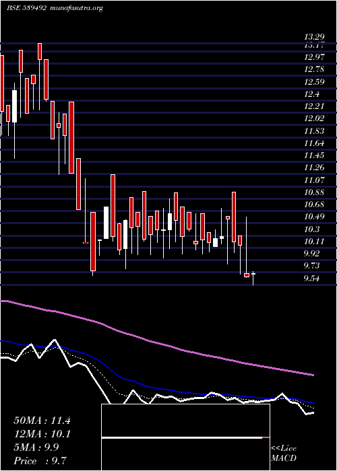337x471 pixels.
Task: Click the 11.45 price axis label
Action: pos(314,155)
